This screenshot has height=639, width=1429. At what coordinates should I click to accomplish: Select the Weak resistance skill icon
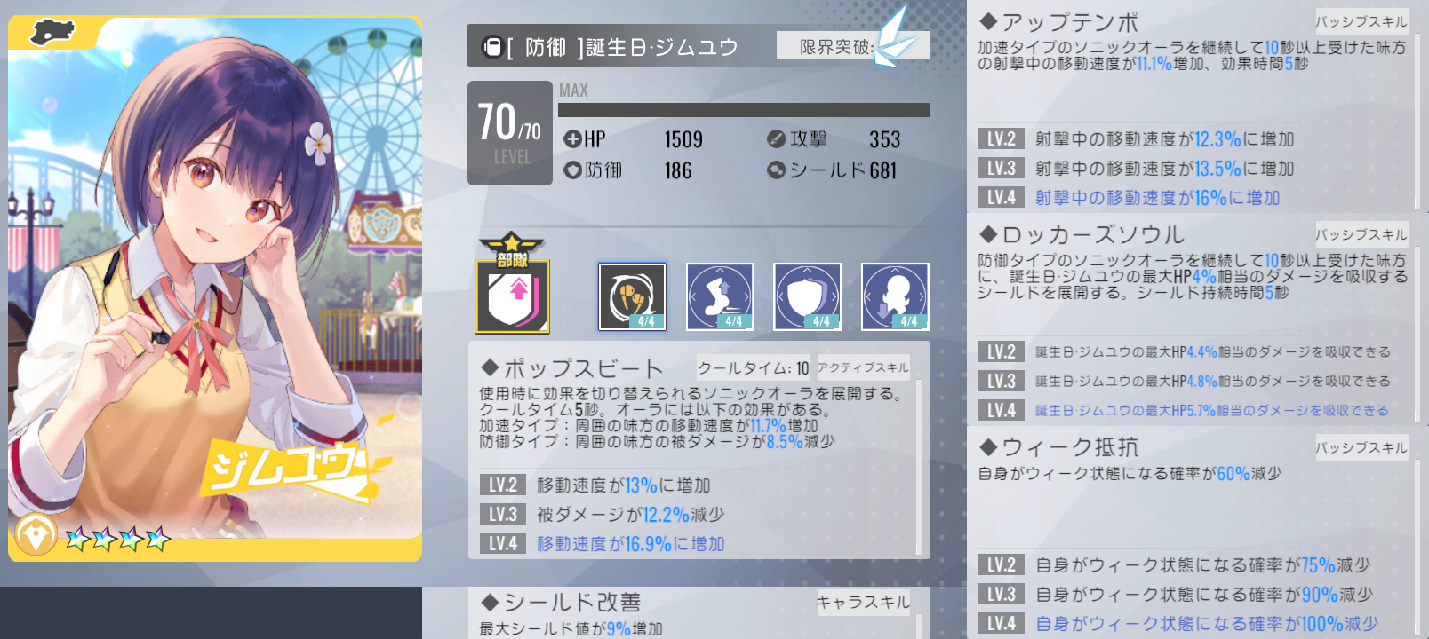895,296
